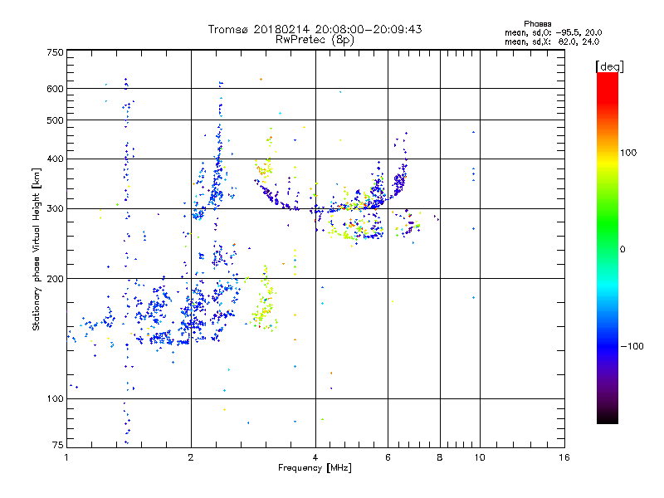The width and height of the screenshot is (664, 498).
Task: Click the subtitle 'RwPretec (8p)'
Action: (x=315, y=40)
